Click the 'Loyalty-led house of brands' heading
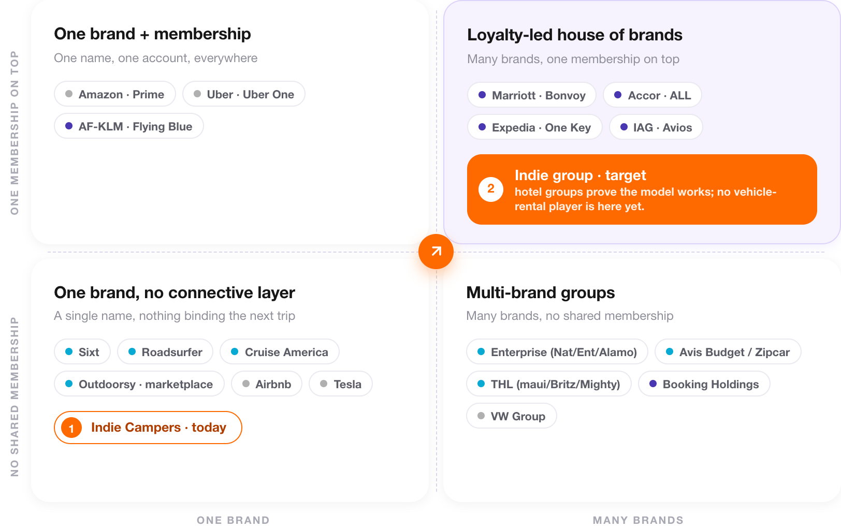Image resolution: width=841 pixels, height=529 pixels. pyautogui.click(x=575, y=35)
